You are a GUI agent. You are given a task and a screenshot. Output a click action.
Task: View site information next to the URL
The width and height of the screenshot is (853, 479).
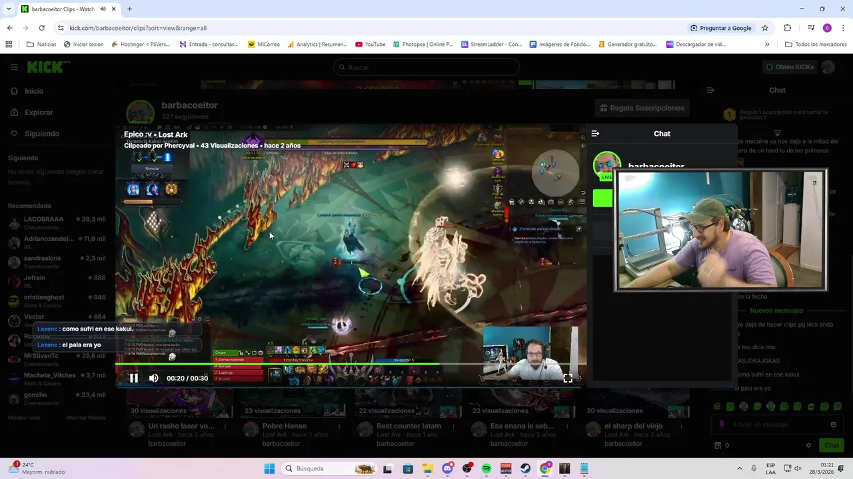tap(61, 28)
